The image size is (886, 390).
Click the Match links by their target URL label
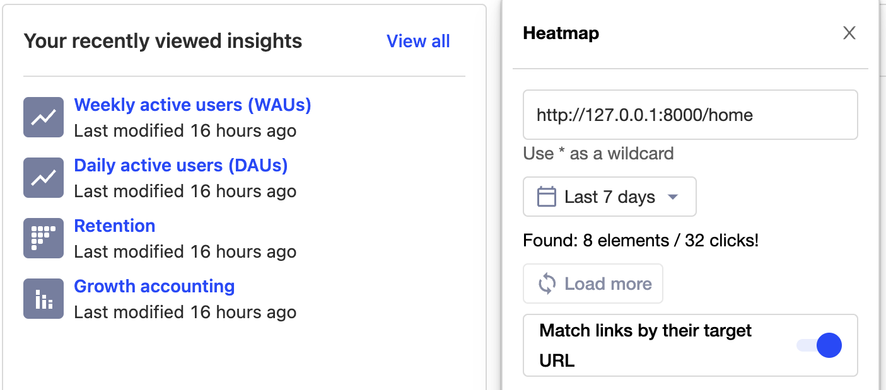(645, 346)
